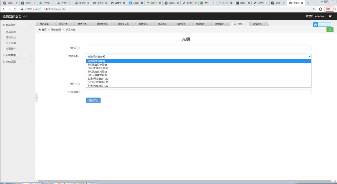
Task: Click the 发送元宝 button
Action: click(x=93, y=100)
